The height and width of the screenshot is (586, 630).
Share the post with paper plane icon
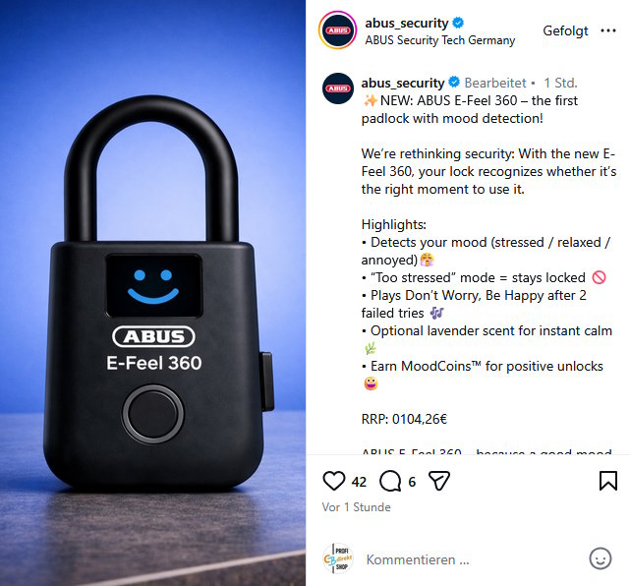click(x=439, y=481)
